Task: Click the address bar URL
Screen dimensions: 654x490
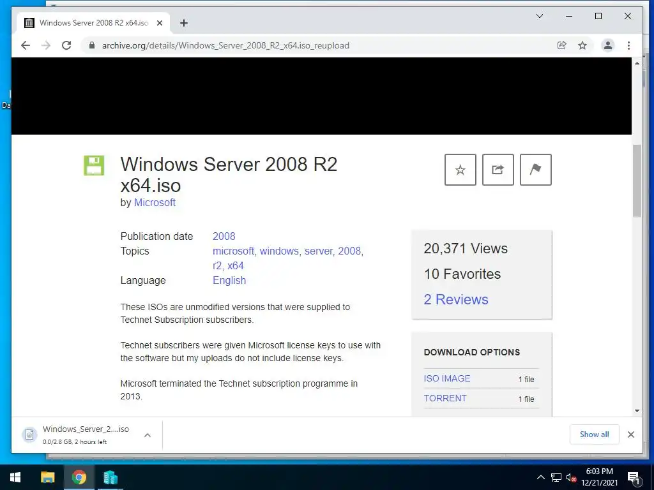Action: click(225, 45)
